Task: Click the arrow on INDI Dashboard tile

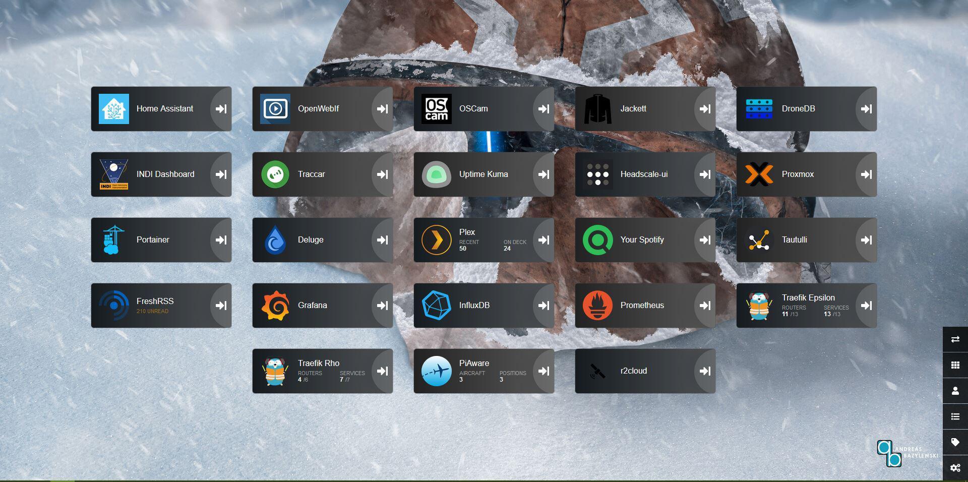Action: pyautogui.click(x=221, y=174)
